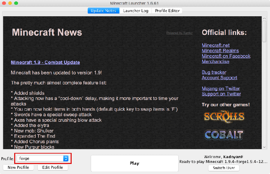Create a New Profile
The image size is (270, 174).
click(18, 167)
